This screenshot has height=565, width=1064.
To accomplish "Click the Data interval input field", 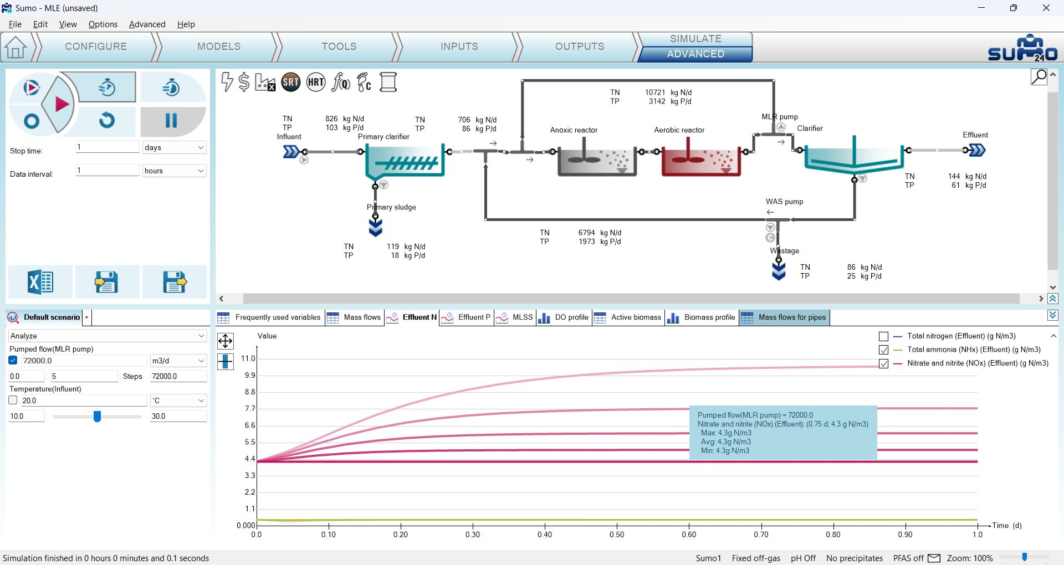I will (107, 171).
